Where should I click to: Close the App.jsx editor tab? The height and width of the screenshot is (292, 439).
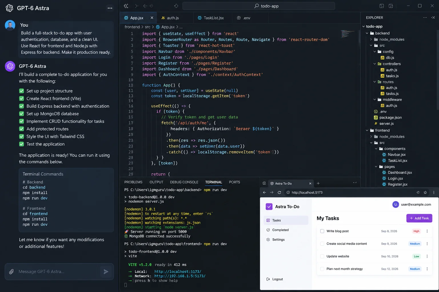click(152, 18)
